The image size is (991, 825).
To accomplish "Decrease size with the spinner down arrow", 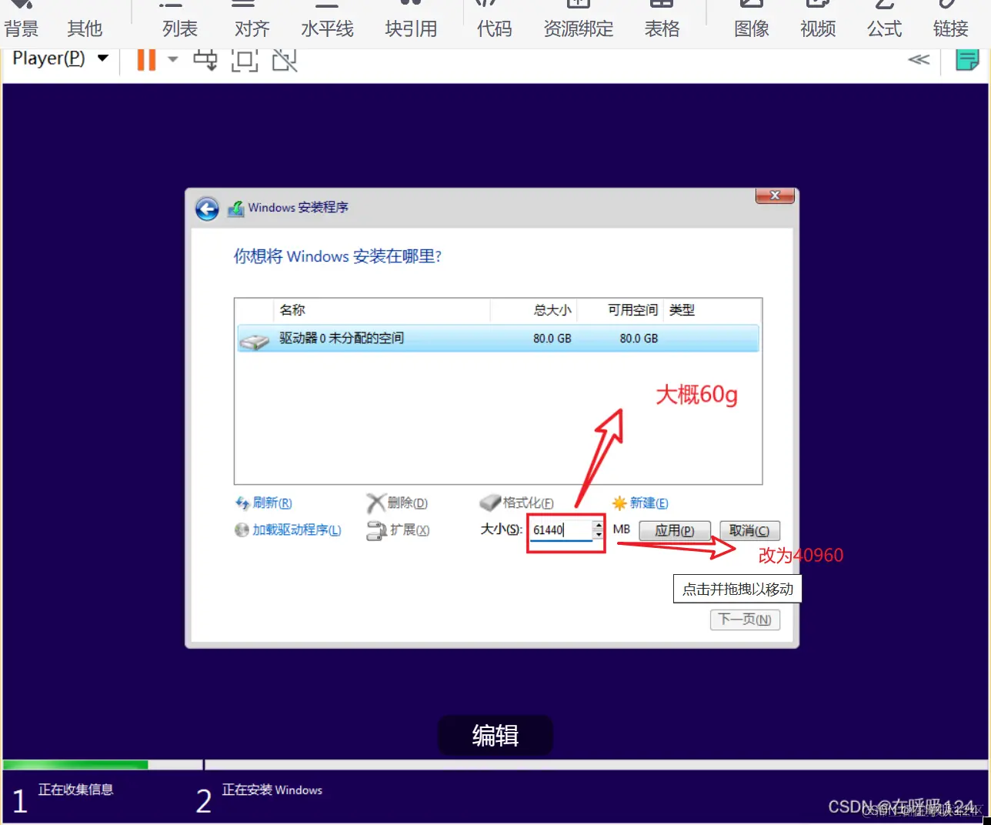I will click(599, 534).
